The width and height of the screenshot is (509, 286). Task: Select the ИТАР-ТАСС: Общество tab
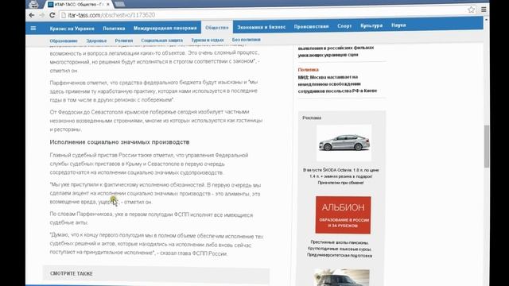[78, 5]
